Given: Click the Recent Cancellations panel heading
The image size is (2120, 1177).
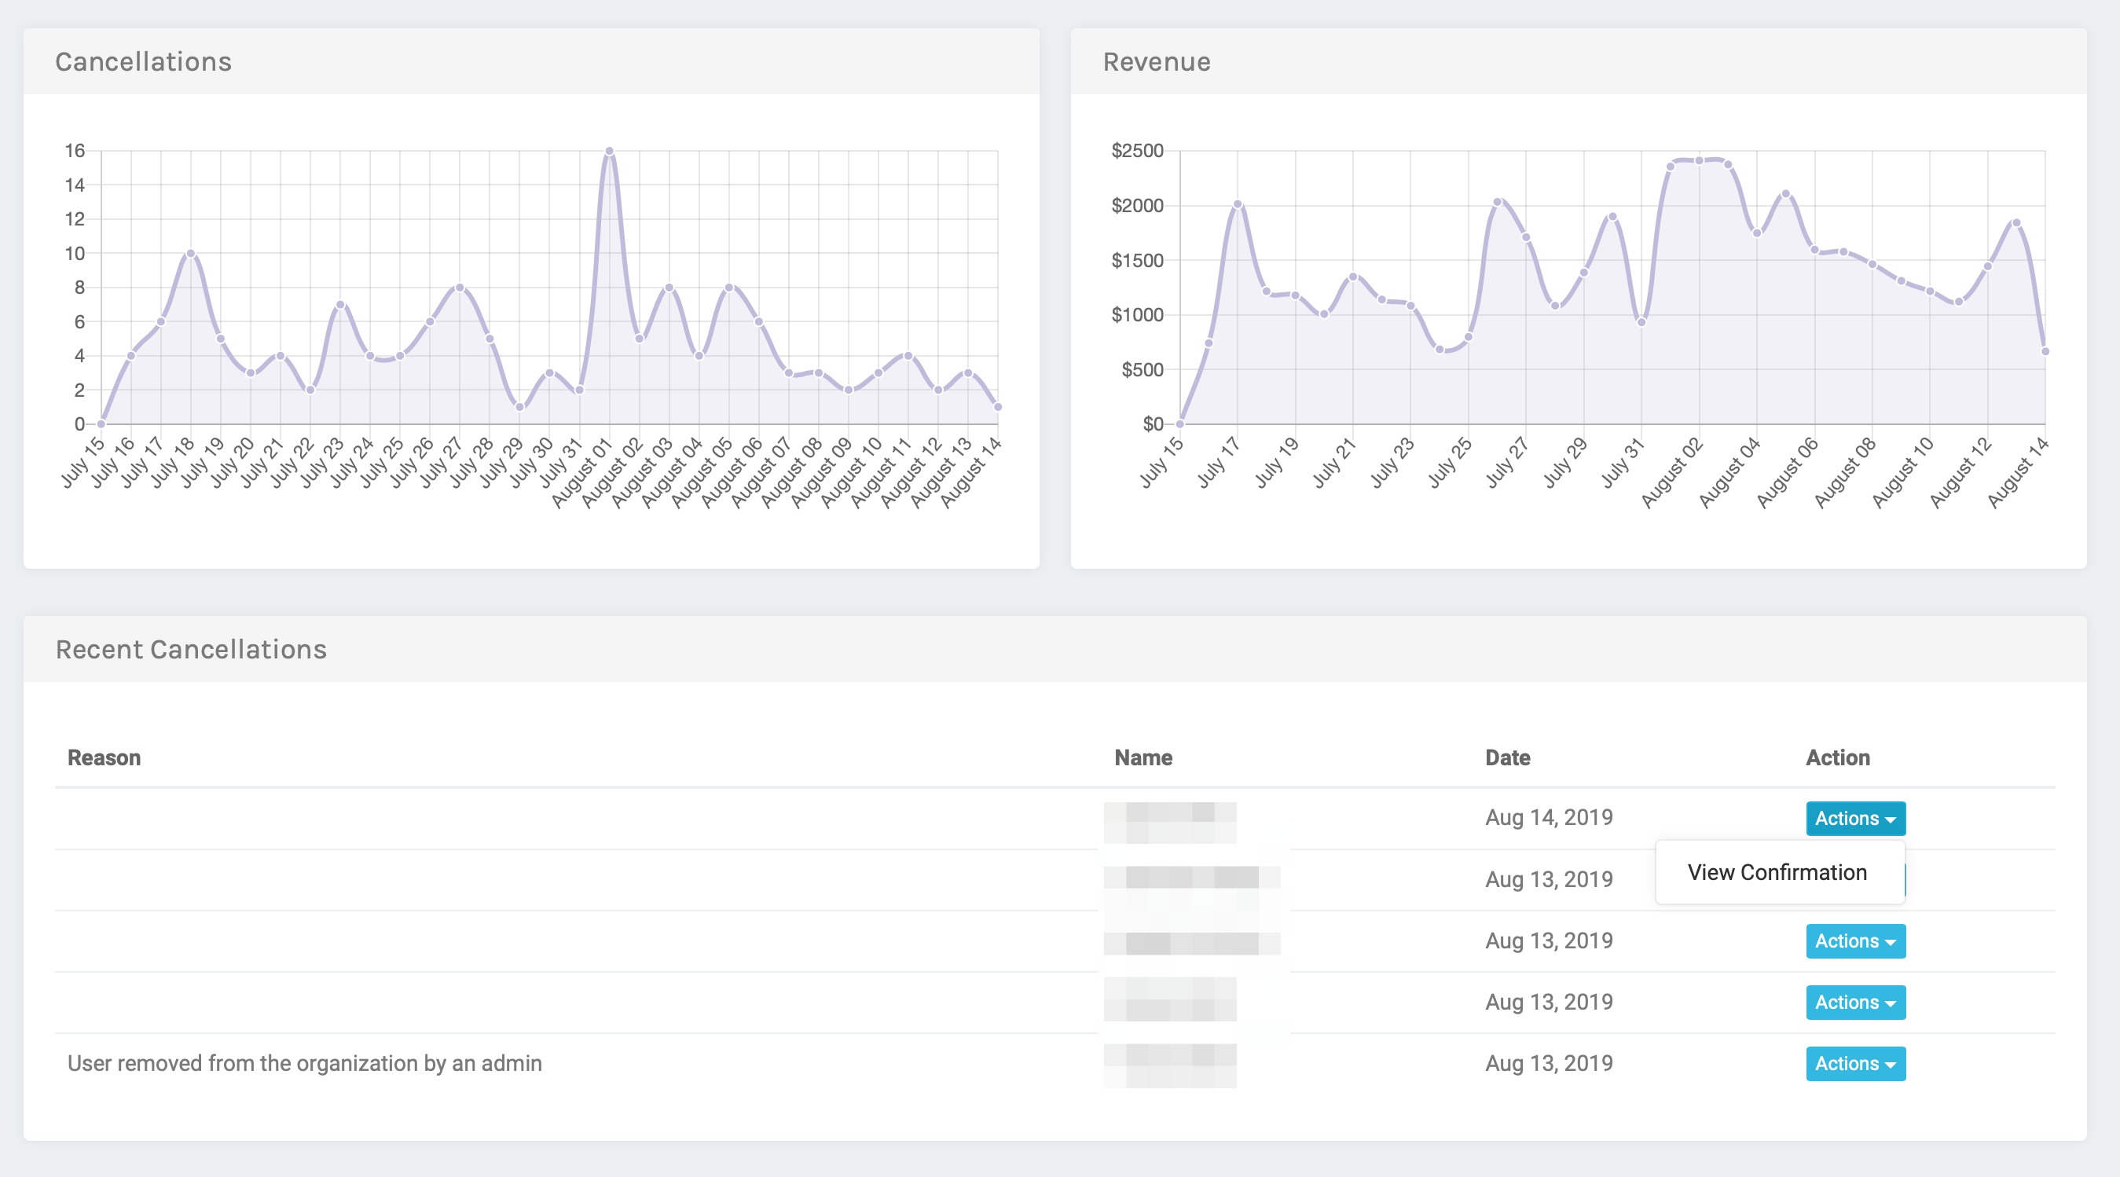Looking at the screenshot, I should (x=191, y=650).
